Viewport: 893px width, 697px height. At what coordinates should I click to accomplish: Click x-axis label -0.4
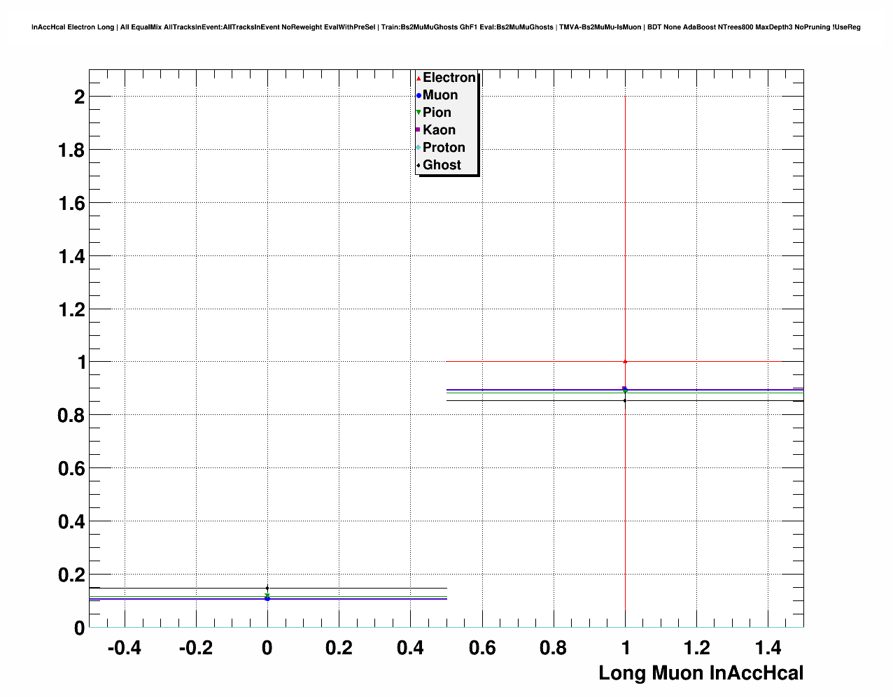coord(125,648)
